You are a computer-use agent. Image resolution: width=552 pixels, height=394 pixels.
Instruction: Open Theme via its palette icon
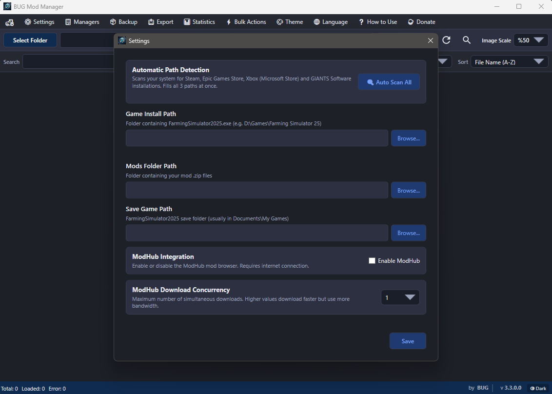280,22
